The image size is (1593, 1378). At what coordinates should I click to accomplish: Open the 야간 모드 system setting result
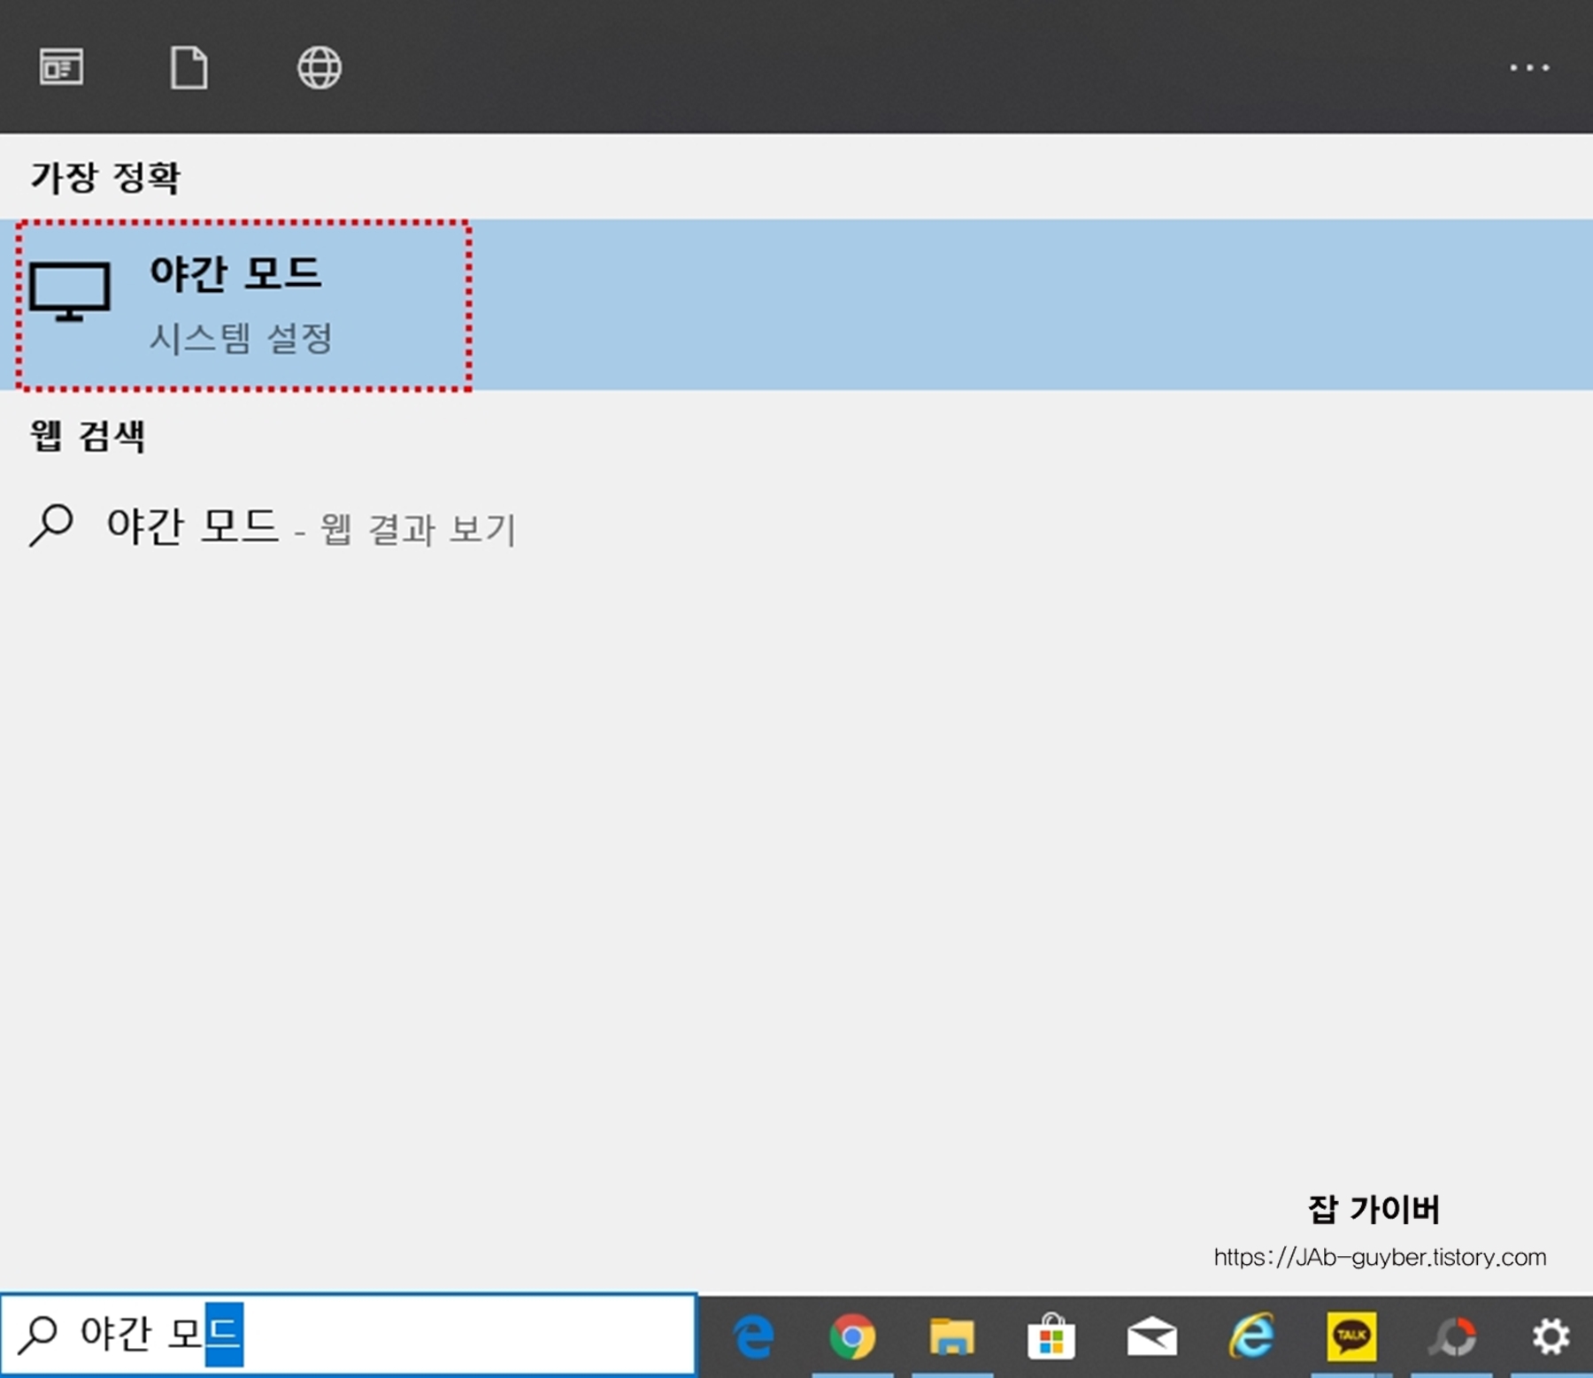pyautogui.click(x=235, y=274)
